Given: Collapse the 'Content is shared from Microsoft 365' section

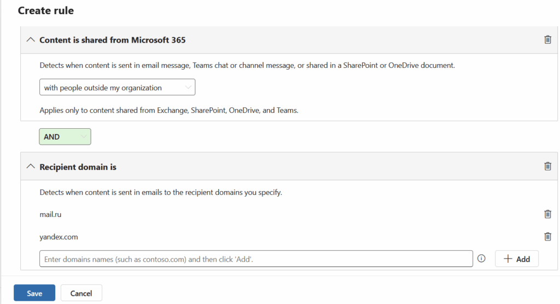Looking at the screenshot, I should coord(31,40).
